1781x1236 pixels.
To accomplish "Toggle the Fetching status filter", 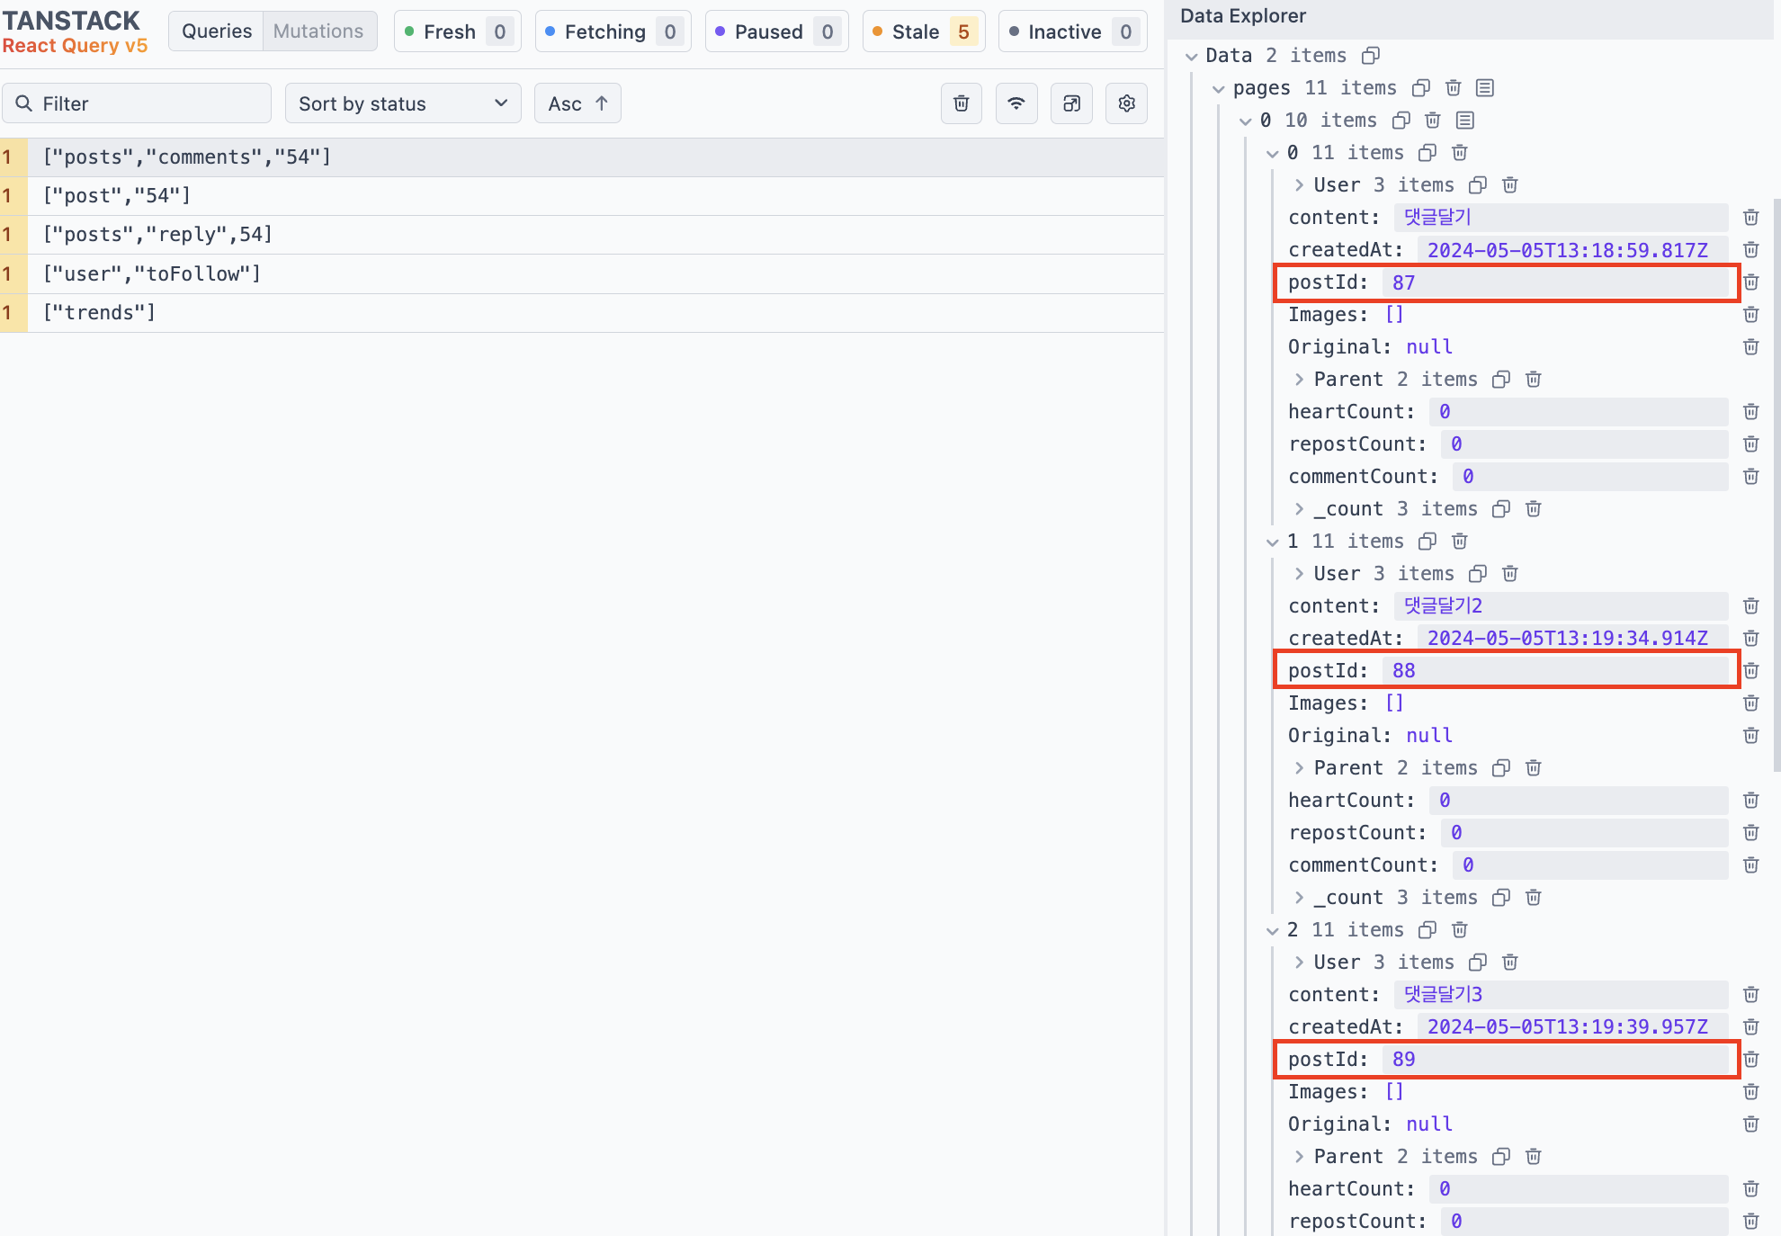I will [x=613, y=31].
